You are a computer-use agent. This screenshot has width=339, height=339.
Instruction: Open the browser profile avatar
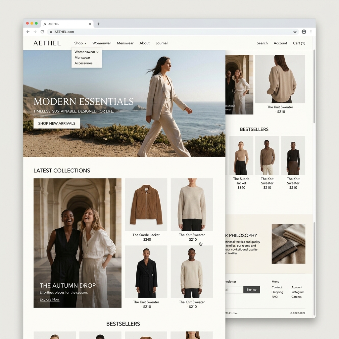coord(304,32)
